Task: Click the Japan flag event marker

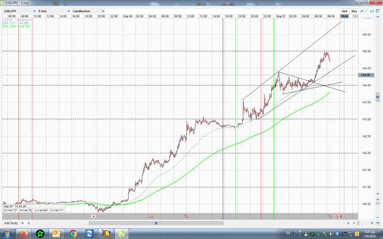Action: pos(93,216)
